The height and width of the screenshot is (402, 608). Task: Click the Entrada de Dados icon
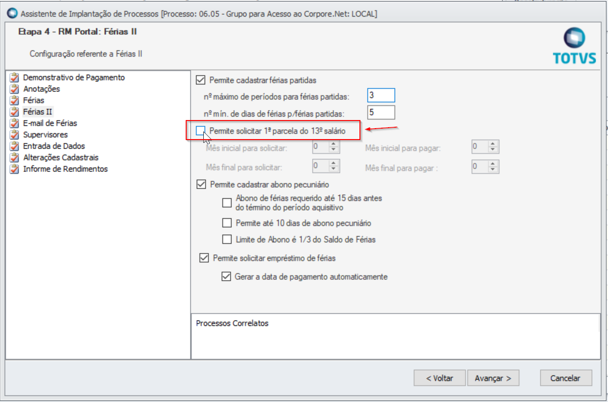[15, 146]
